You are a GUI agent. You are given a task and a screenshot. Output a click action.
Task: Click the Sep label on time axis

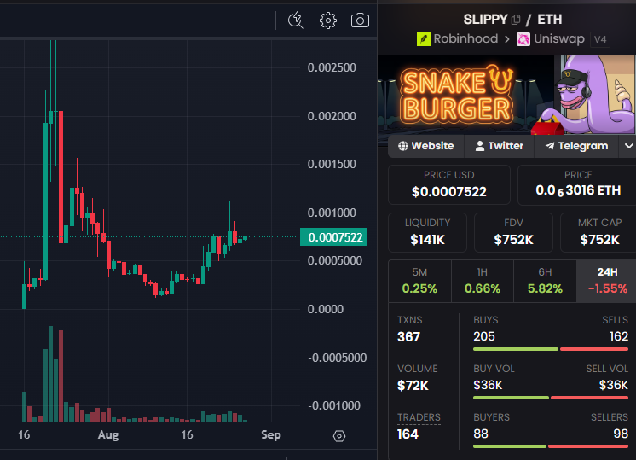[x=270, y=435]
